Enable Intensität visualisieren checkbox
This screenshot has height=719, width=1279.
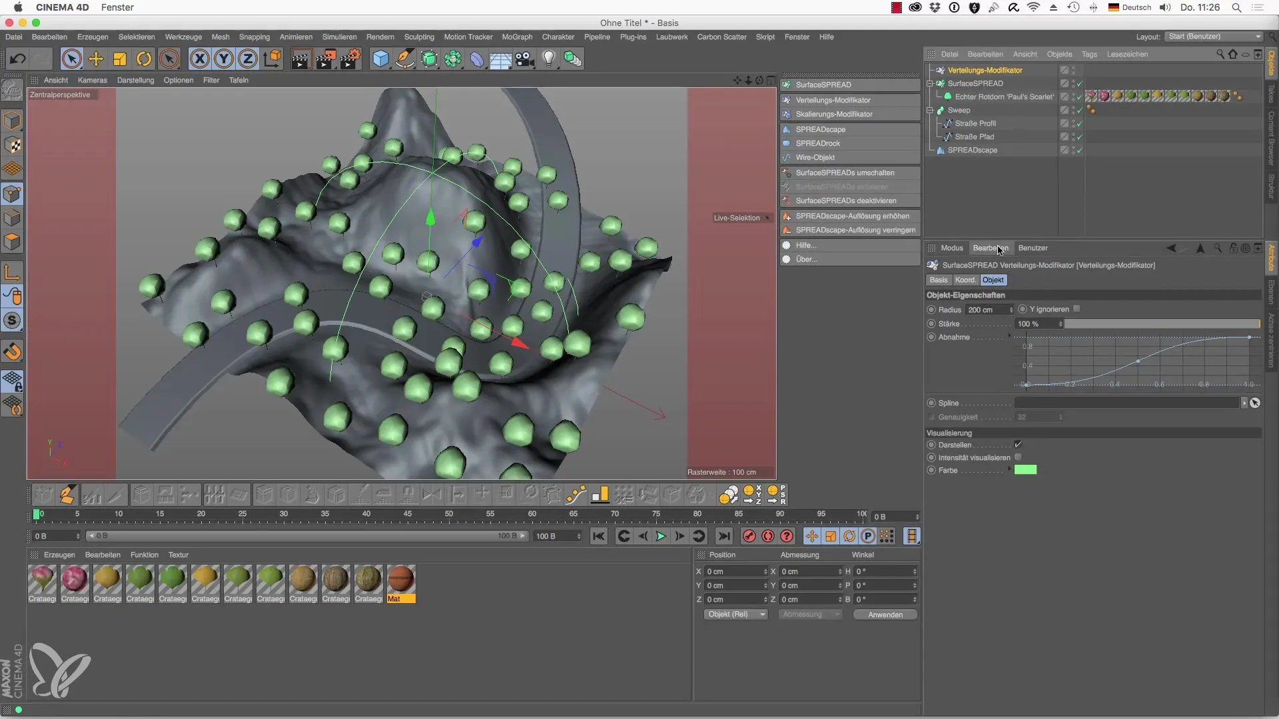pos(1018,457)
